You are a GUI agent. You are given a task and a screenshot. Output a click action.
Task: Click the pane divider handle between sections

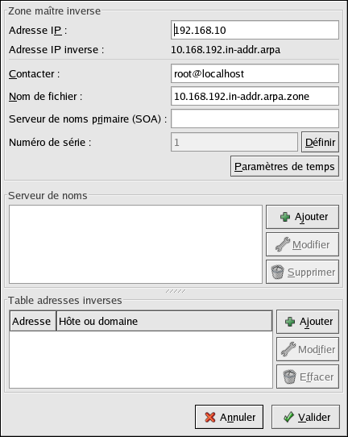click(176, 291)
